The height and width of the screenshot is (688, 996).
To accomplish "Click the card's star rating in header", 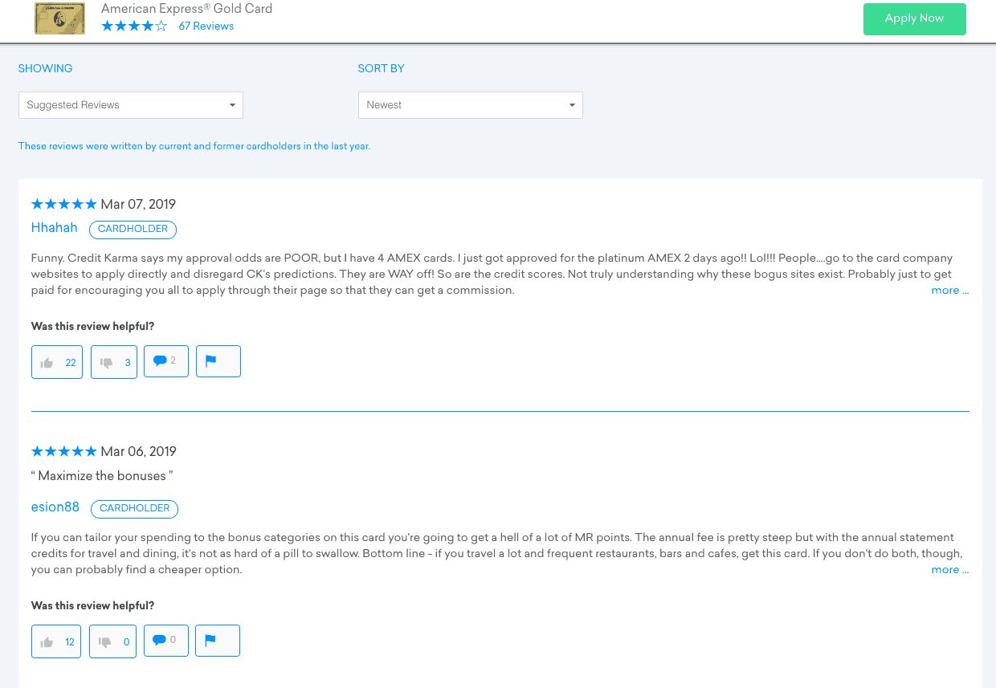I will 134,26.
